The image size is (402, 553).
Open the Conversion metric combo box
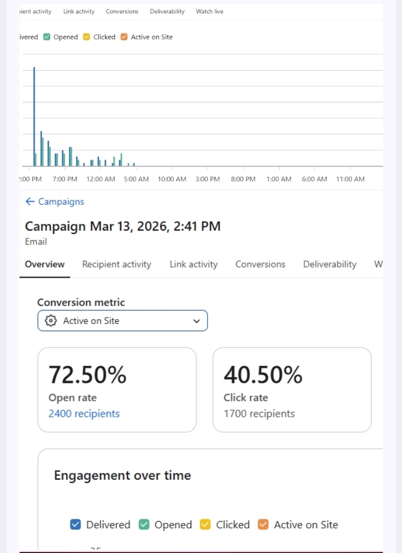tap(122, 321)
